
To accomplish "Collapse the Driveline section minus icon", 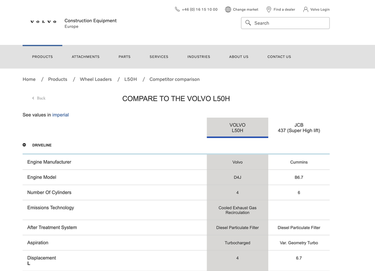I will tap(24, 145).
